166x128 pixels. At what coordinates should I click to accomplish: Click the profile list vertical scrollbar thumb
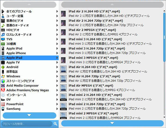(164, 37)
